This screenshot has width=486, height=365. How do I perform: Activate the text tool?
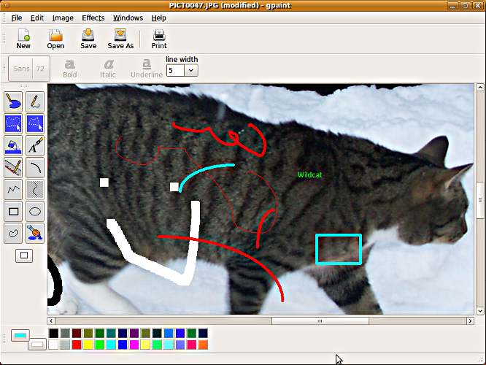35,145
